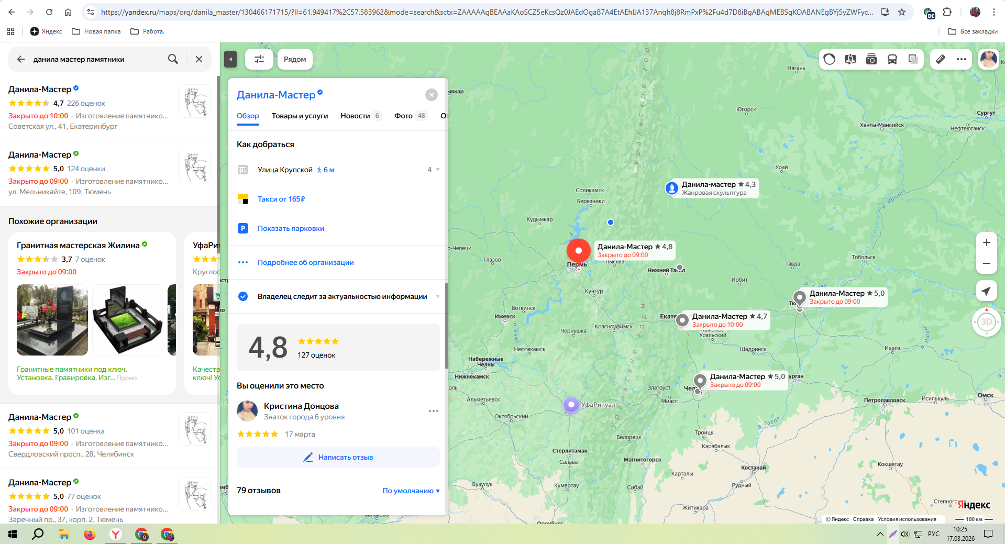Open the Новости tab
This screenshot has width=1005, height=544.
pos(361,116)
